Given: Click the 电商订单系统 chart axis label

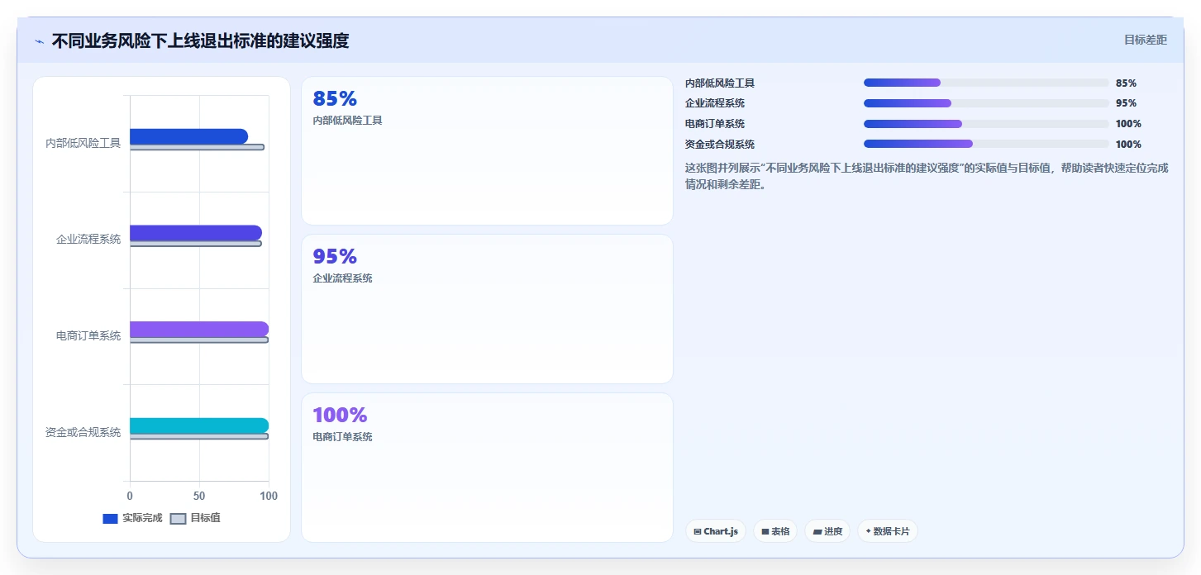Looking at the screenshot, I should pyautogui.click(x=88, y=335).
